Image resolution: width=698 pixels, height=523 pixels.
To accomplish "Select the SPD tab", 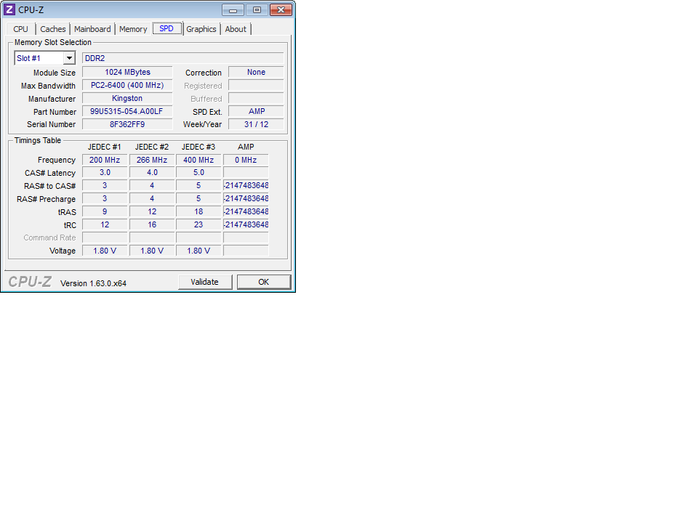I will 167,28.
